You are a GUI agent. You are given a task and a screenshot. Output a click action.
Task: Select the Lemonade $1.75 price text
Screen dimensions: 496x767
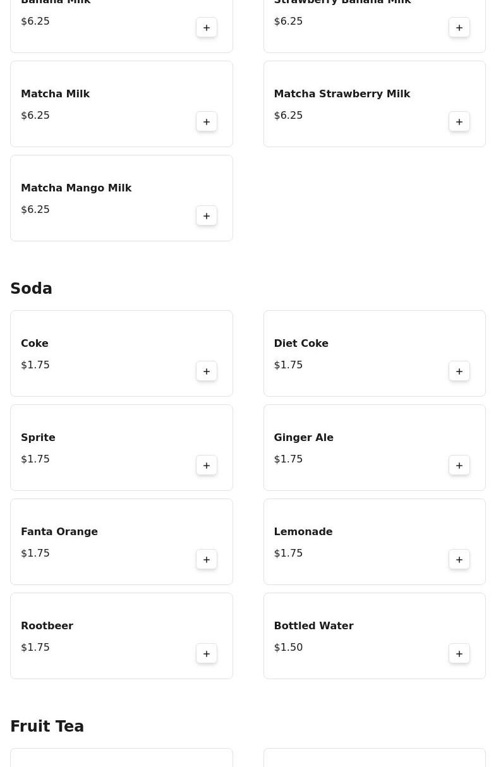(288, 553)
